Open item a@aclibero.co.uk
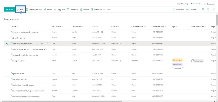This screenshot has width=218, height=102. point(19,38)
